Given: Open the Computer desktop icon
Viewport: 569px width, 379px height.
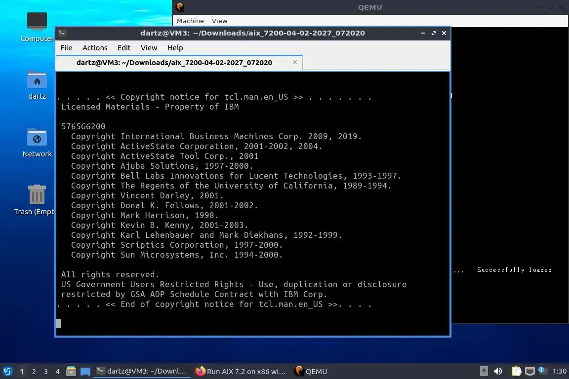Looking at the screenshot, I should pos(37,27).
